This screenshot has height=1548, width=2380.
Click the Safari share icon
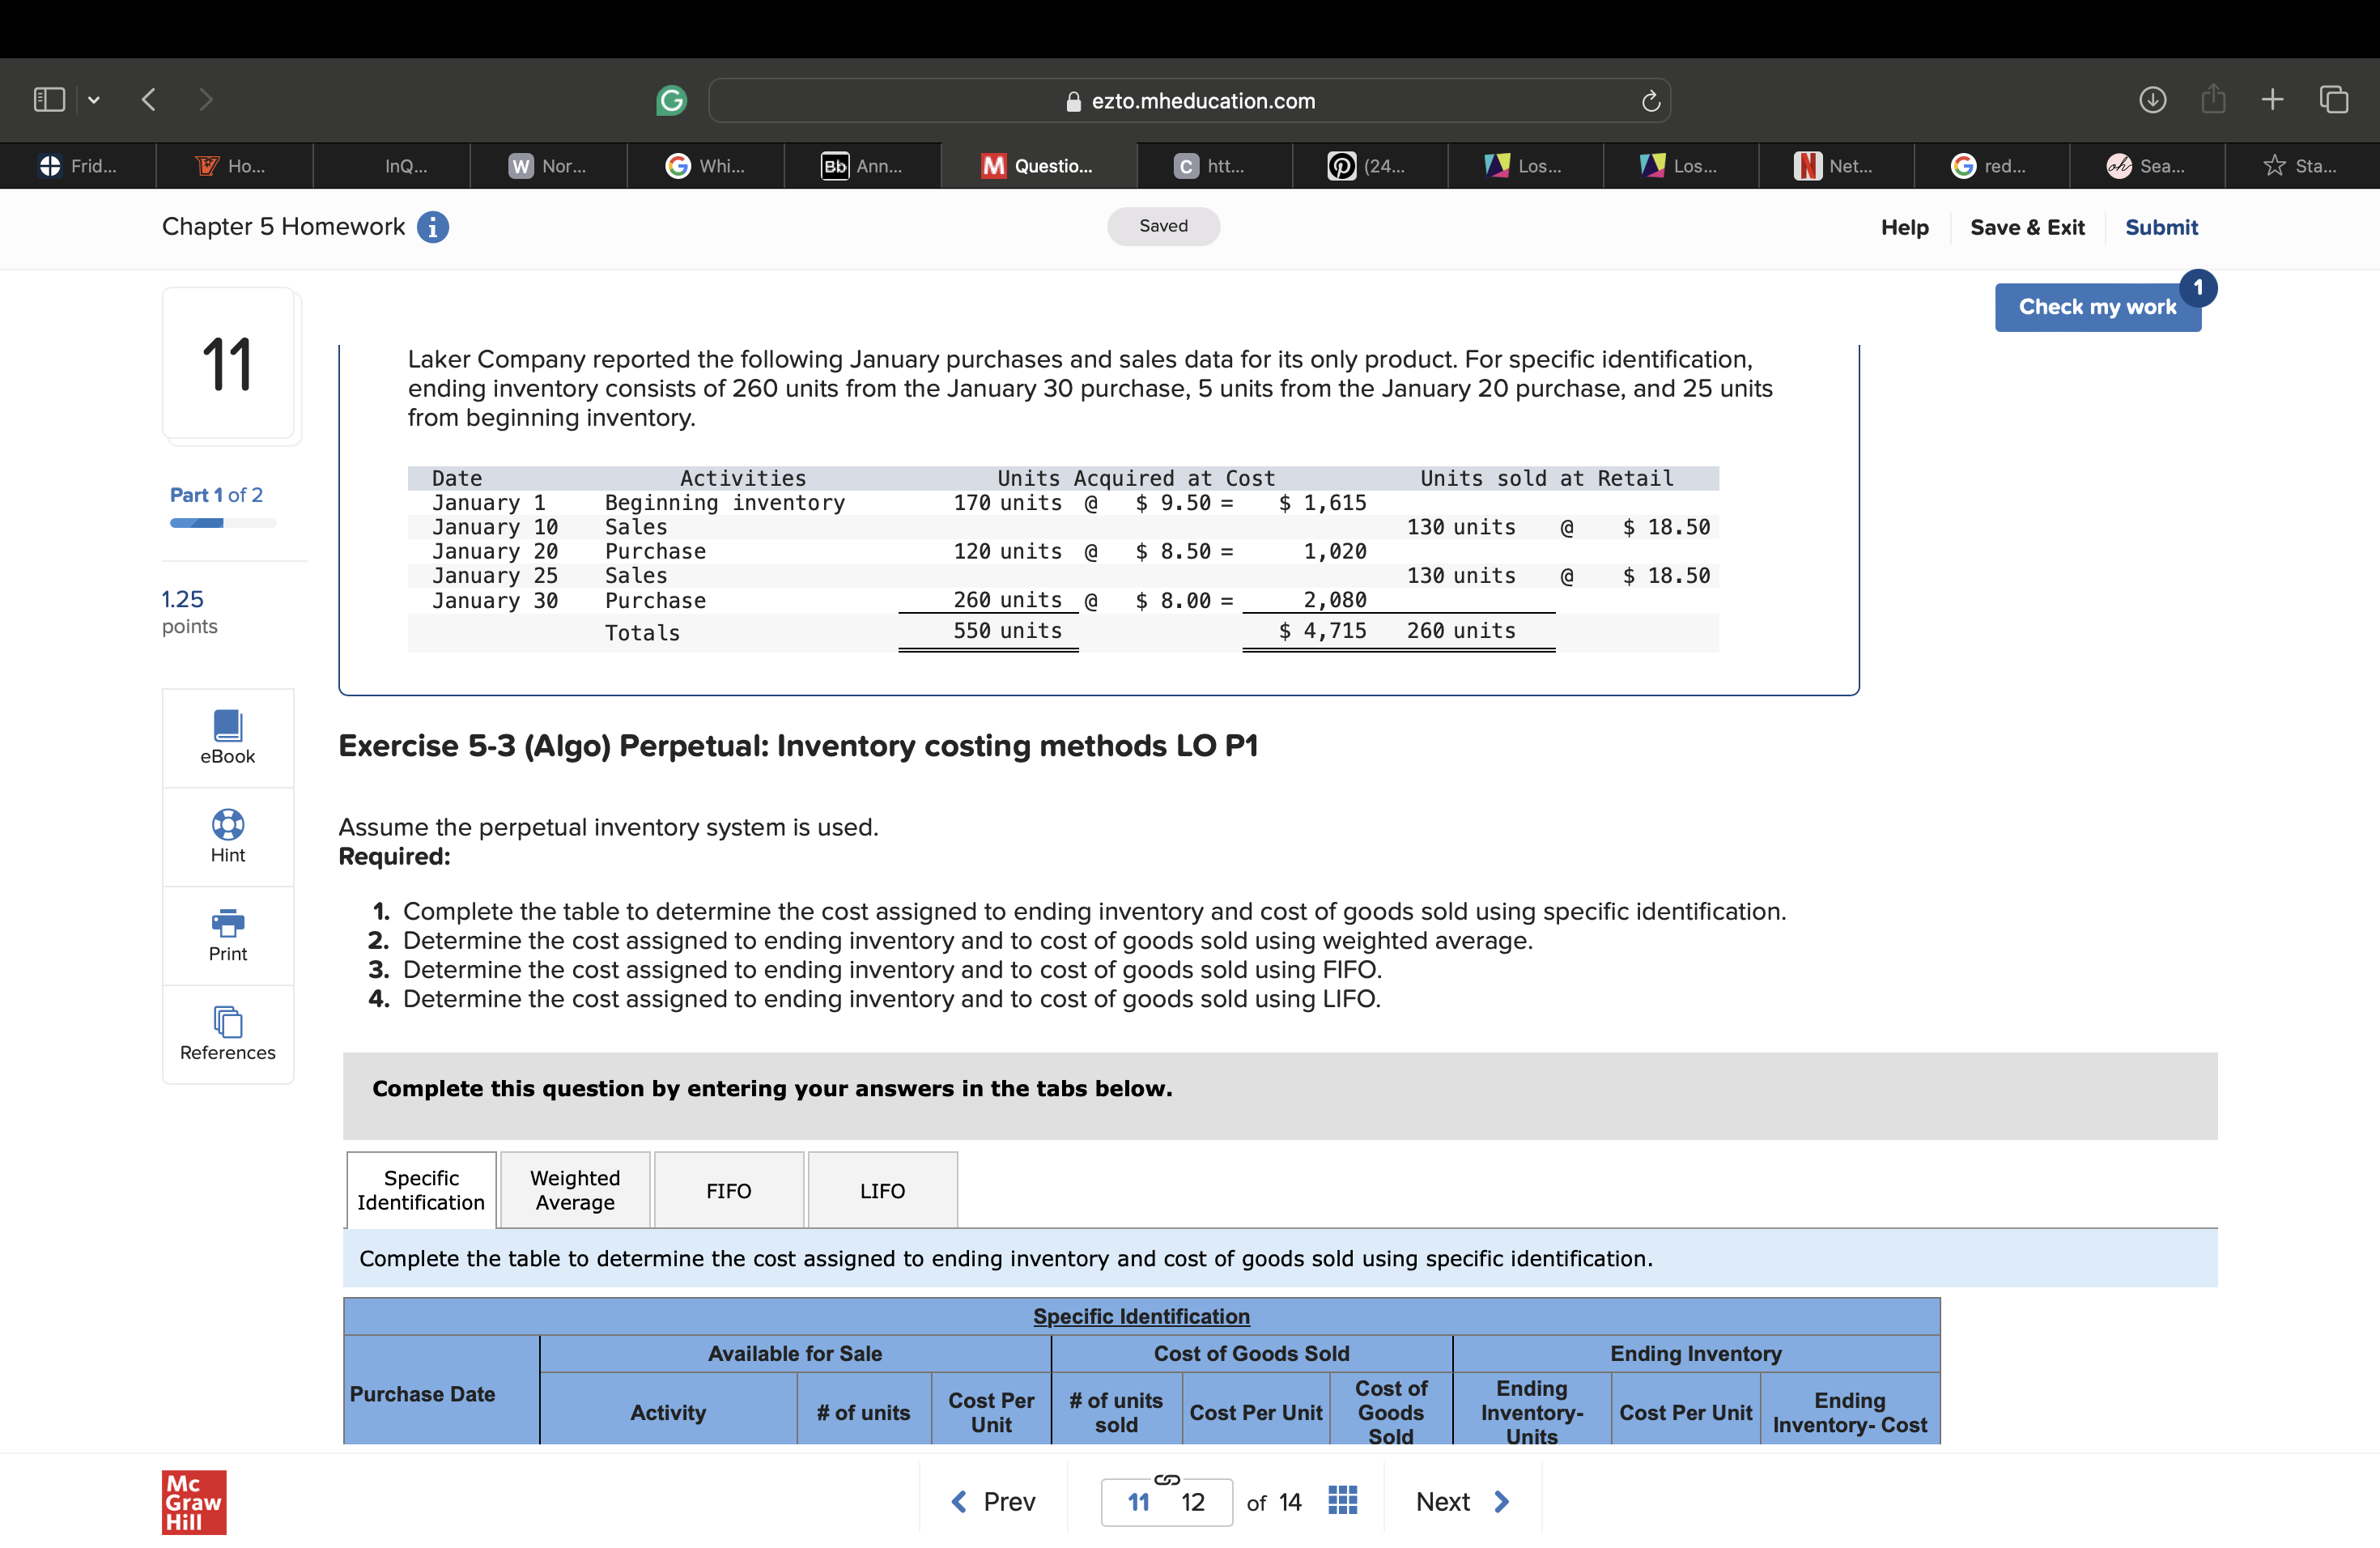2213,99
